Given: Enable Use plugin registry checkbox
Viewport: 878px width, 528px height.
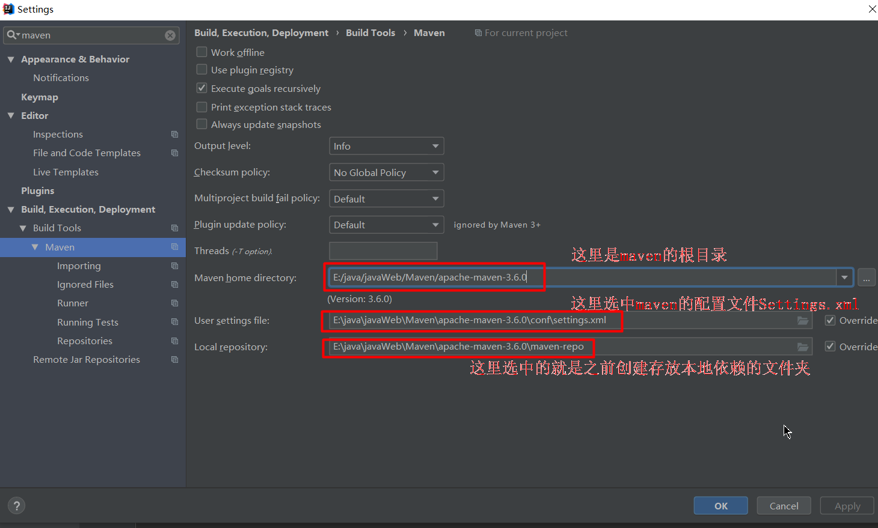Looking at the screenshot, I should click(x=202, y=70).
